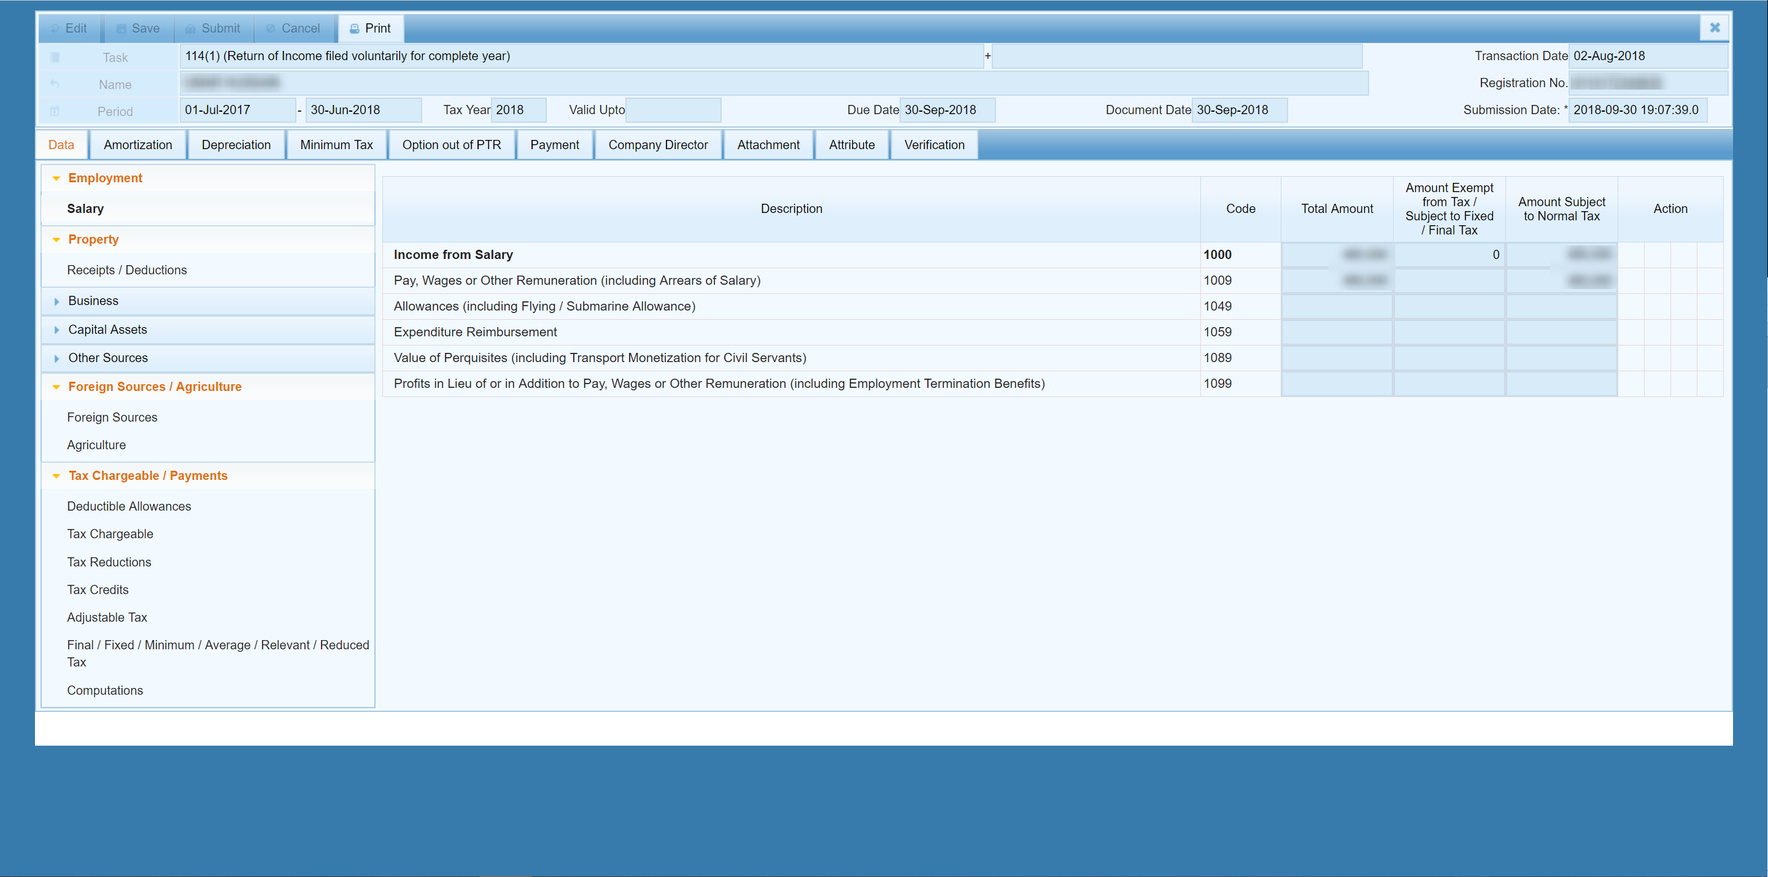
Task: Click the Save toolbar button
Action: click(x=138, y=28)
